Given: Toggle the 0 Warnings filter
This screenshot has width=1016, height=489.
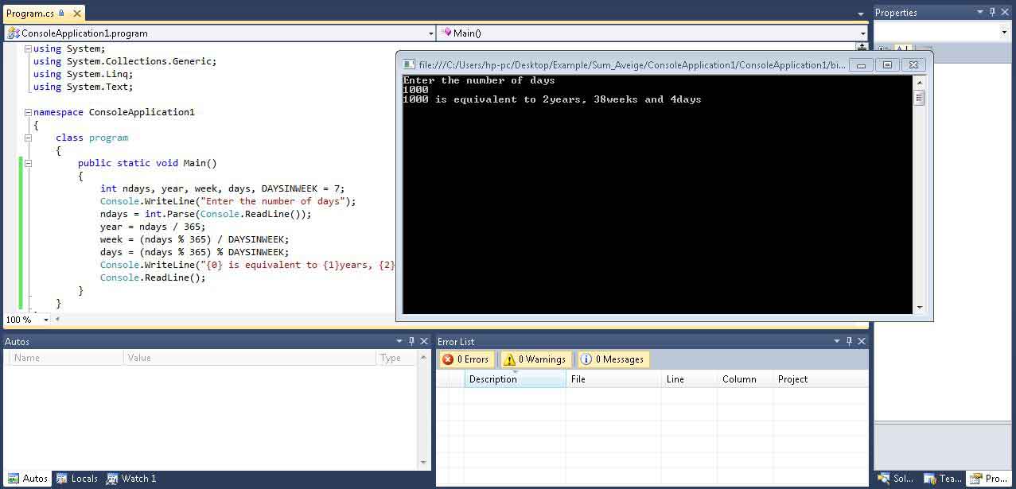Looking at the screenshot, I should pyautogui.click(x=535, y=359).
